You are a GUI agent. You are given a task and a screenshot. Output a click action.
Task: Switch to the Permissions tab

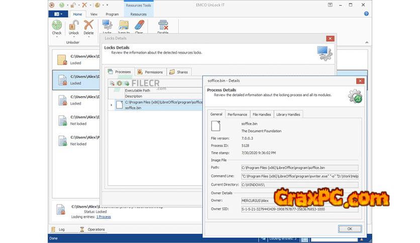click(x=150, y=72)
